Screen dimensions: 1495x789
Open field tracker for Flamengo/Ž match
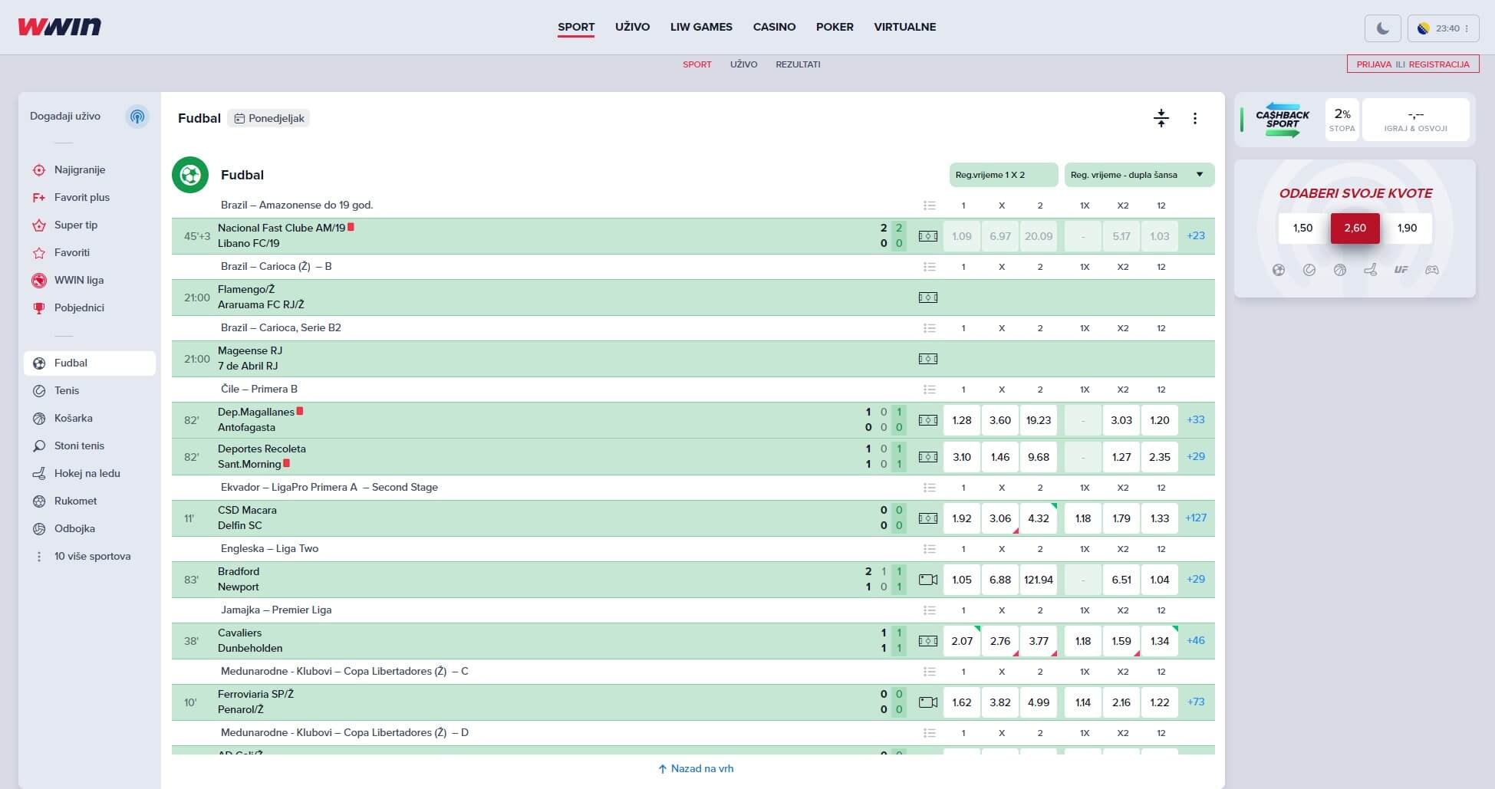[x=928, y=298]
